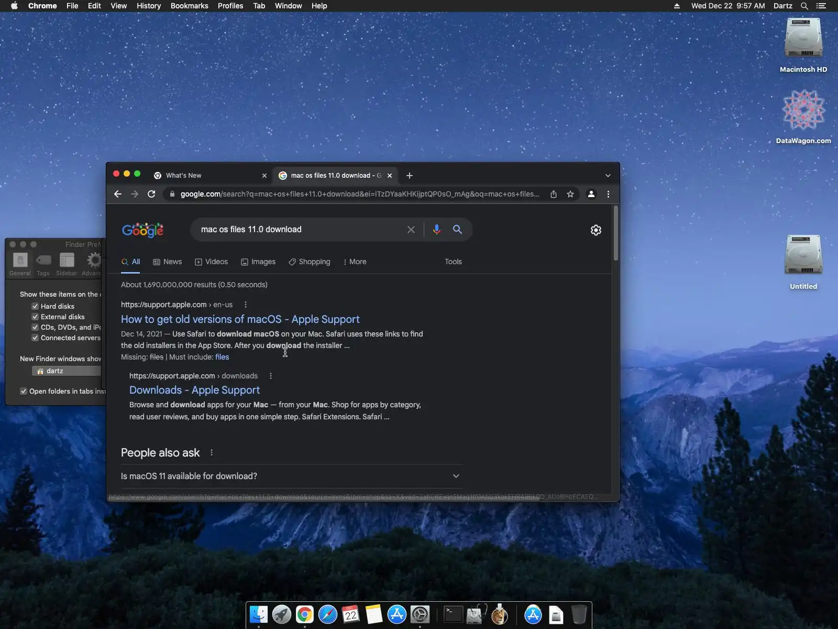Select the All results tab
838x629 pixels.
[x=131, y=262]
